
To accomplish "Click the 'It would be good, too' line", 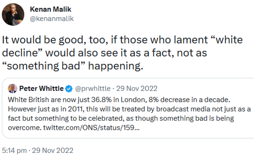I will (x=122, y=40).
